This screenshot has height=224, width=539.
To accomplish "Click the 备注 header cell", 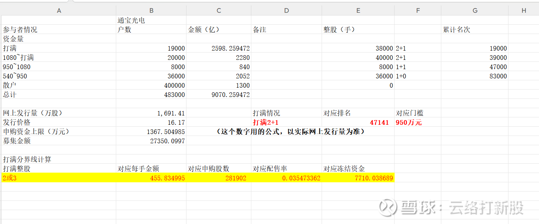I will pos(286,29).
